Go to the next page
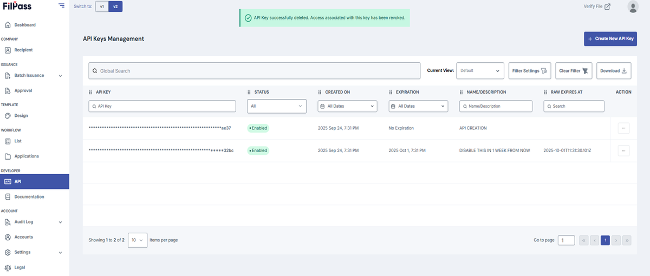The image size is (650, 276). click(616, 240)
